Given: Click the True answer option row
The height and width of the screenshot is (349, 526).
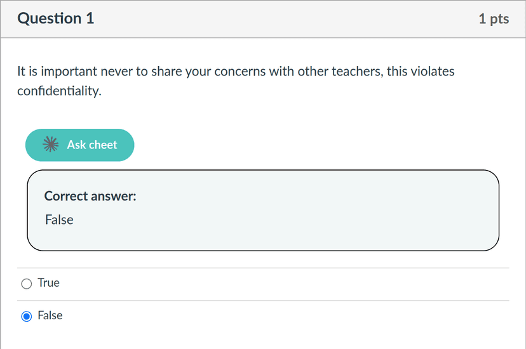Looking at the screenshot, I should 263,284.
